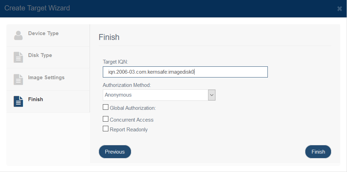The height and width of the screenshot is (172, 347).
Task: Click the Image Settings document icon
Action: 18,80
